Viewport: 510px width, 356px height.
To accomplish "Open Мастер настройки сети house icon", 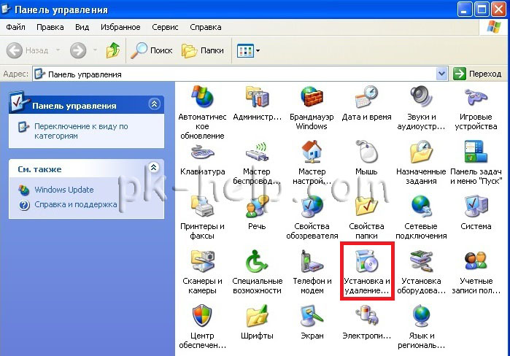I will (312, 152).
